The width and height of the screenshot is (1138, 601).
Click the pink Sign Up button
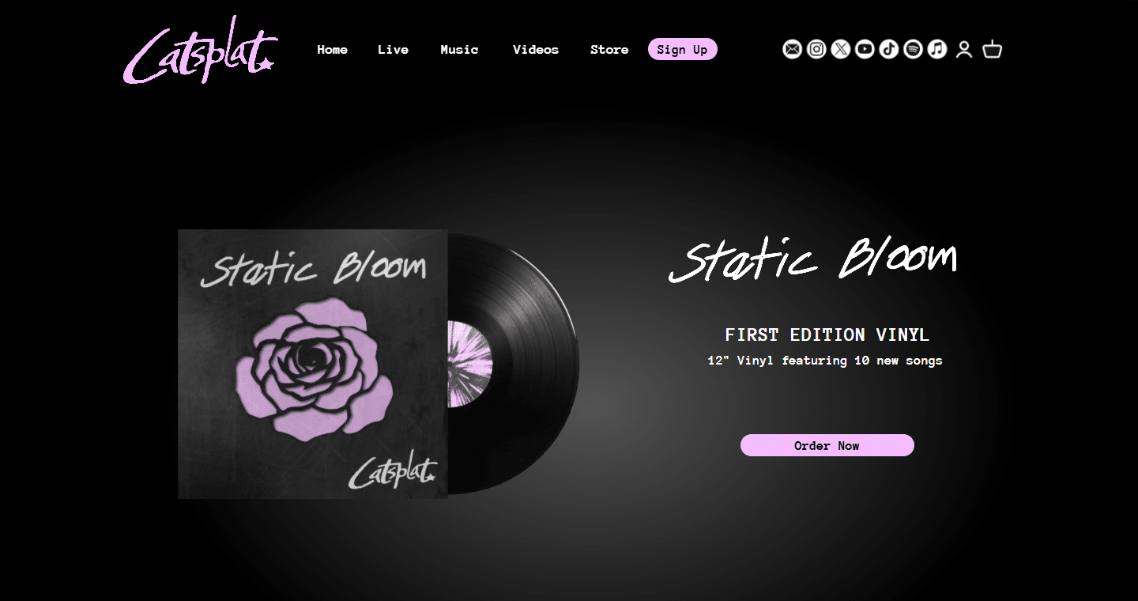[x=683, y=49]
